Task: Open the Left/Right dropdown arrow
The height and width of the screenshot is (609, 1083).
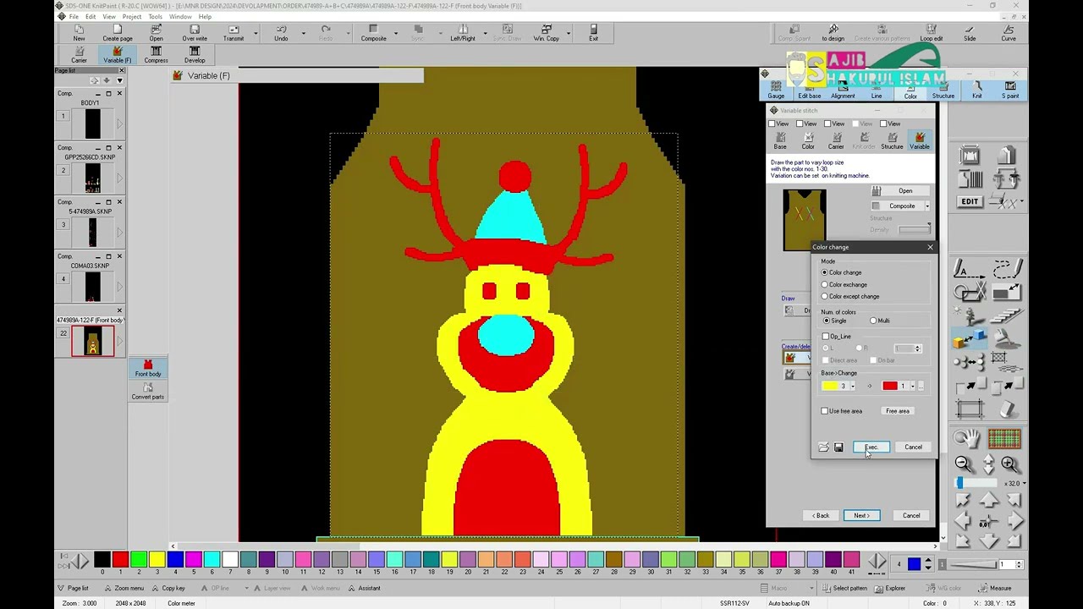Action: click(x=484, y=34)
